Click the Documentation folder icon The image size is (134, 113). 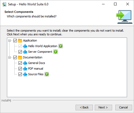[x=20, y=57]
